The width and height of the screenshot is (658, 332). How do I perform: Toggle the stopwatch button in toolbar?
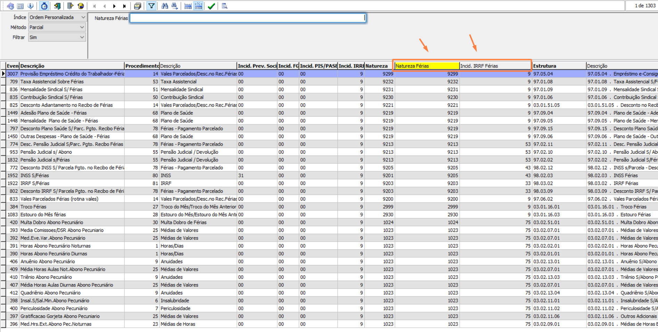pyautogui.click(x=44, y=6)
